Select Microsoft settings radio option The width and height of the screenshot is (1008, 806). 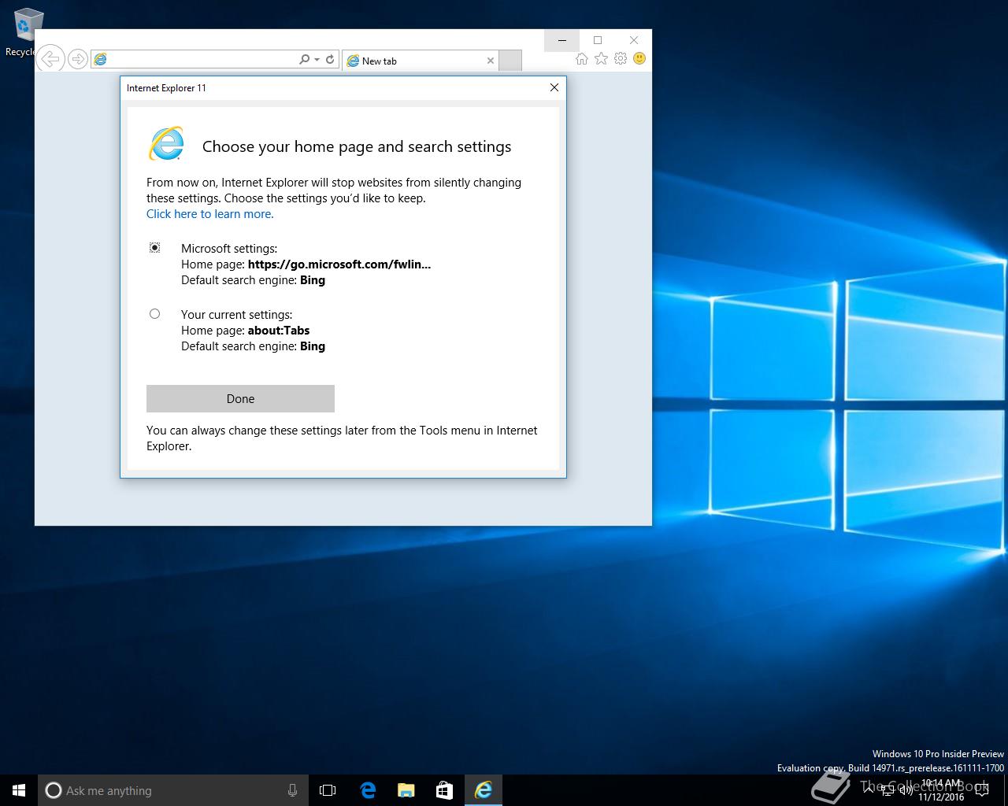pyautogui.click(x=155, y=248)
